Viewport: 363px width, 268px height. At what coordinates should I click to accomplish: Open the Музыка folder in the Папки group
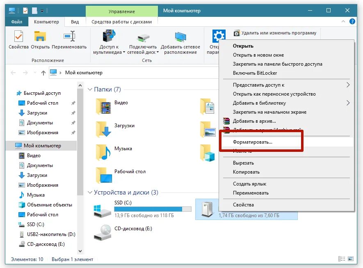[x=104, y=152]
